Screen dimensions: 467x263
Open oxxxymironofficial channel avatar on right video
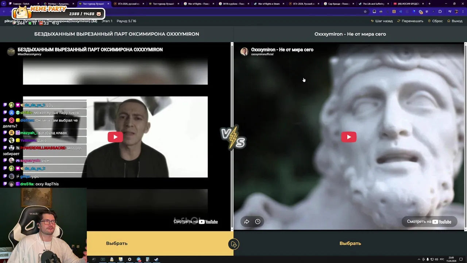tap(244, 52)
